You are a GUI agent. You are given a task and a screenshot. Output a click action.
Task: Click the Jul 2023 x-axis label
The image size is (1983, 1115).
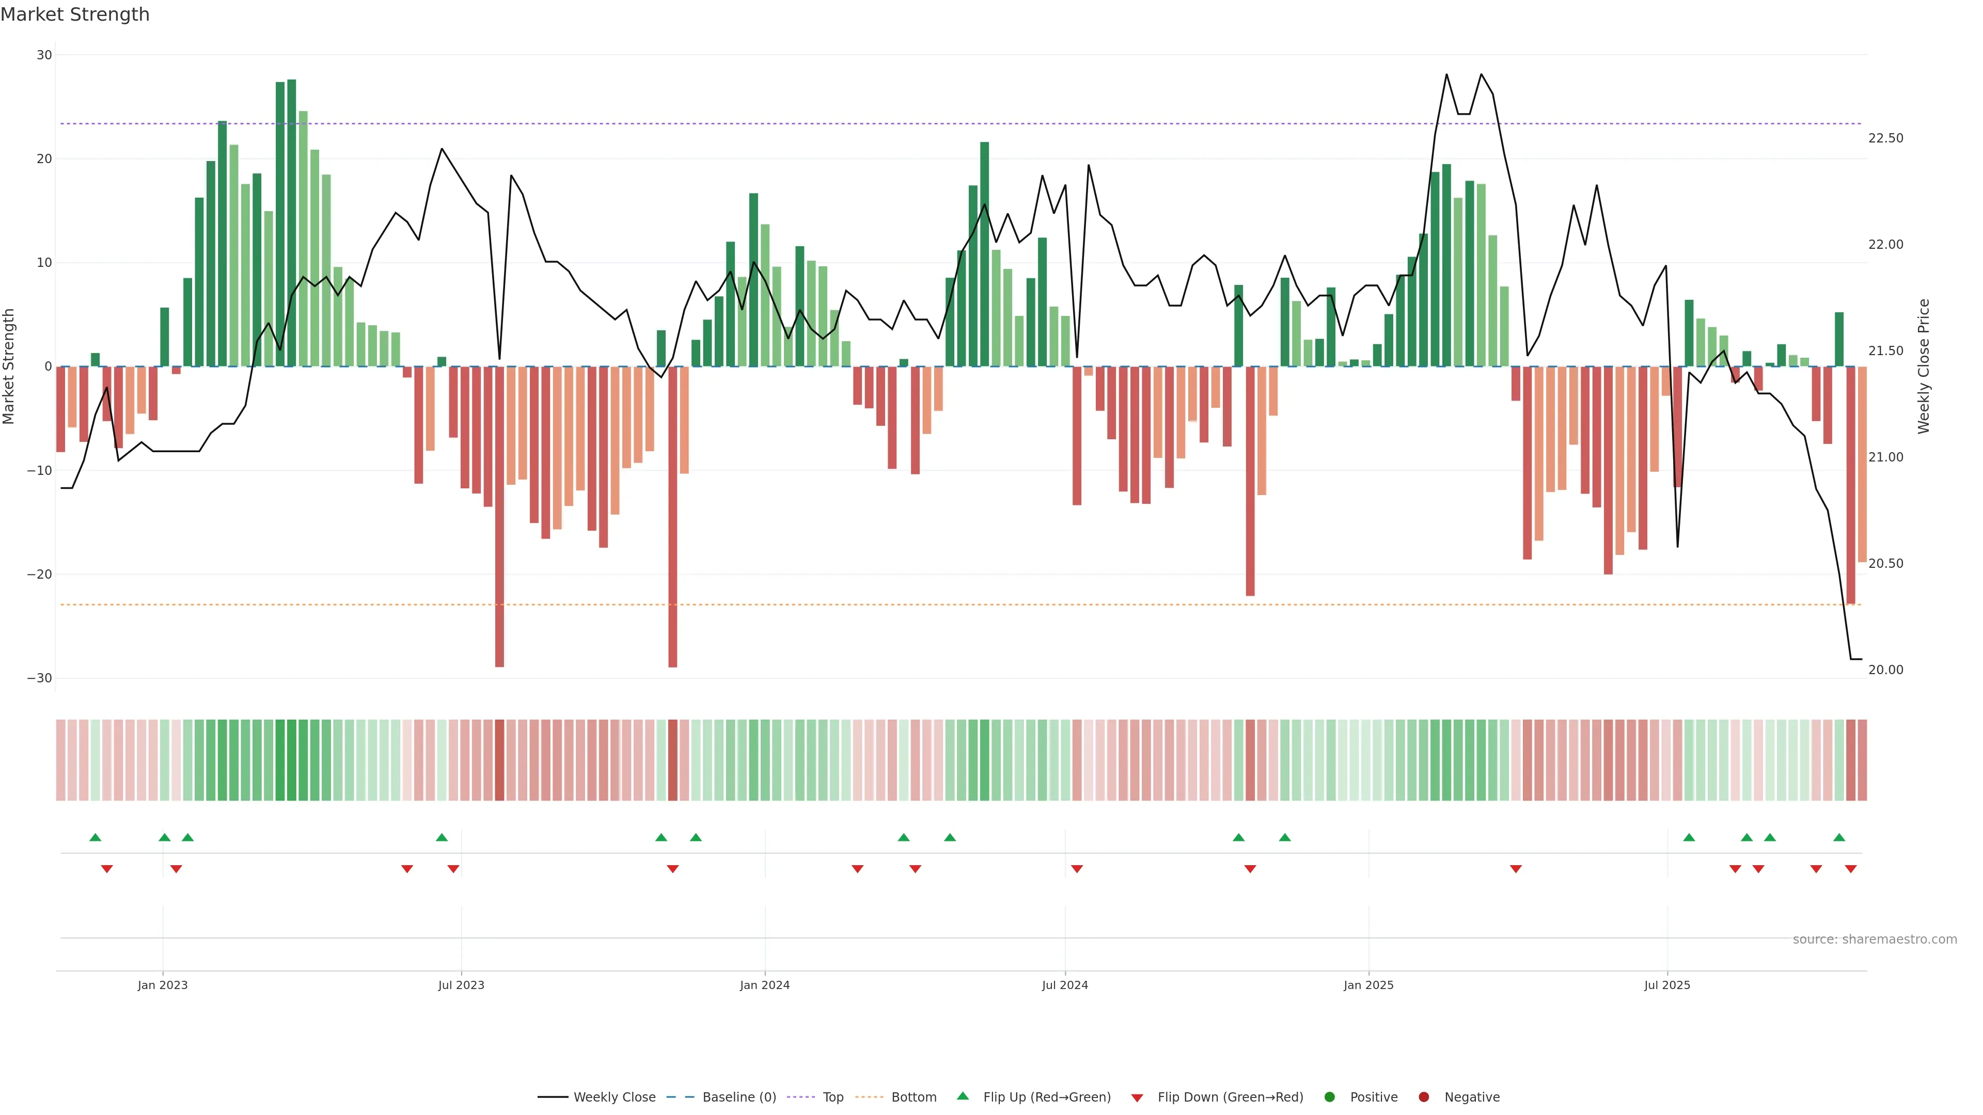pos(461,985)
